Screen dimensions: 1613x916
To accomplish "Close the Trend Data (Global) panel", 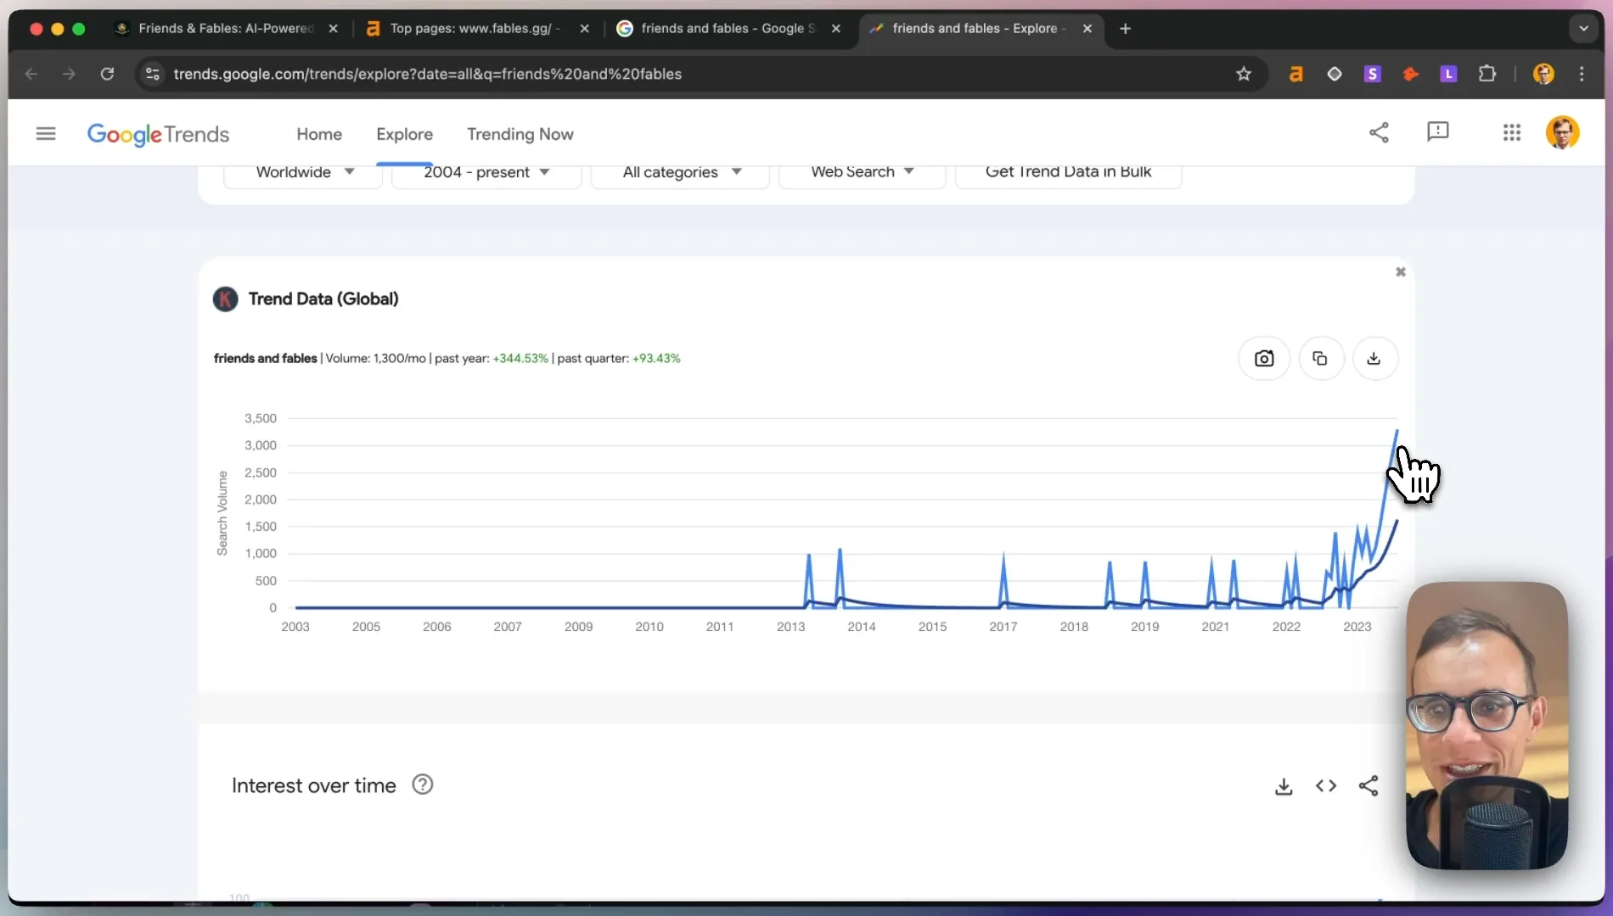I will [1401, 272].
